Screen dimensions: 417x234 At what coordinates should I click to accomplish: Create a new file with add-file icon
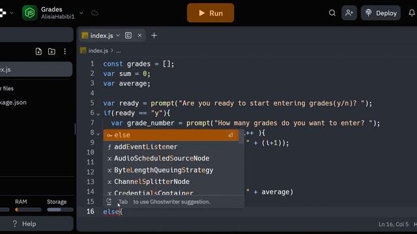[38, 51]
